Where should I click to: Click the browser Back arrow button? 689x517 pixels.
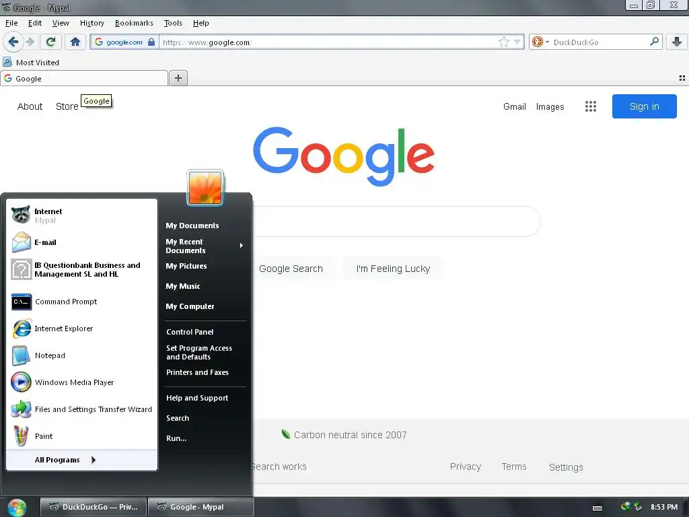click(x=13, y=42)
